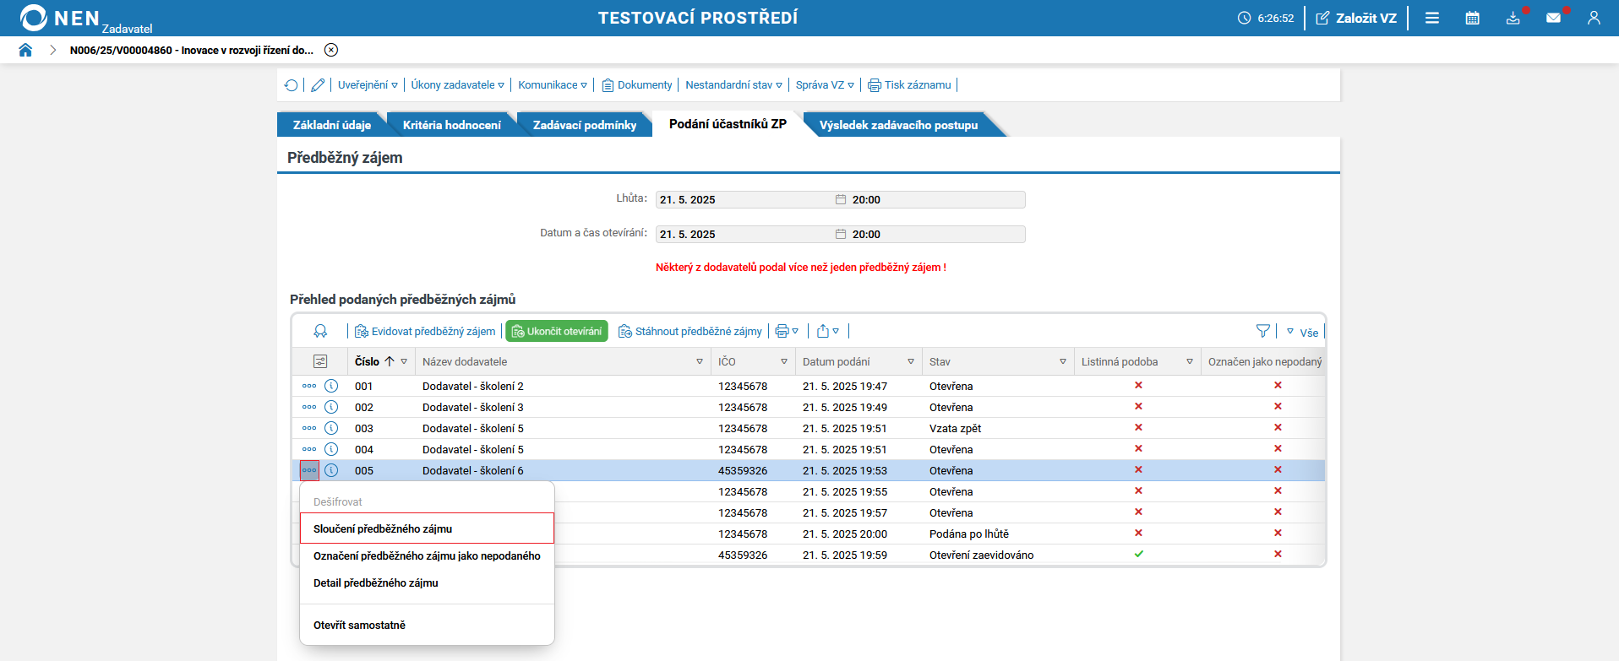Choose Označení předběžného zájmu jako nepodaného
Screen dimensions: 1619x661
point(427,555)
